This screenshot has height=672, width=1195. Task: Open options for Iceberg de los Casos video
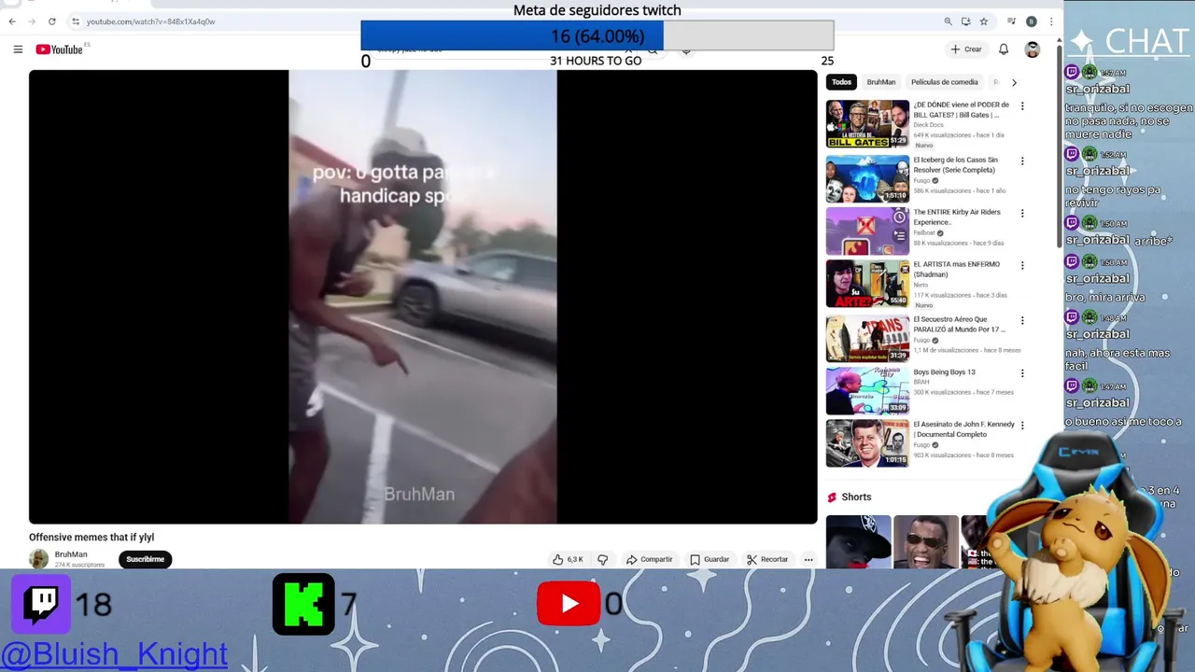click(x=1022, y=161)
